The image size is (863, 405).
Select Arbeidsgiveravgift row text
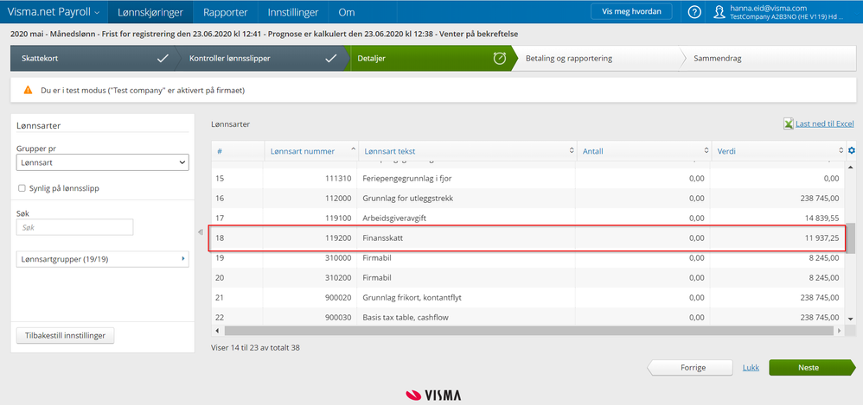coord(394,218)
